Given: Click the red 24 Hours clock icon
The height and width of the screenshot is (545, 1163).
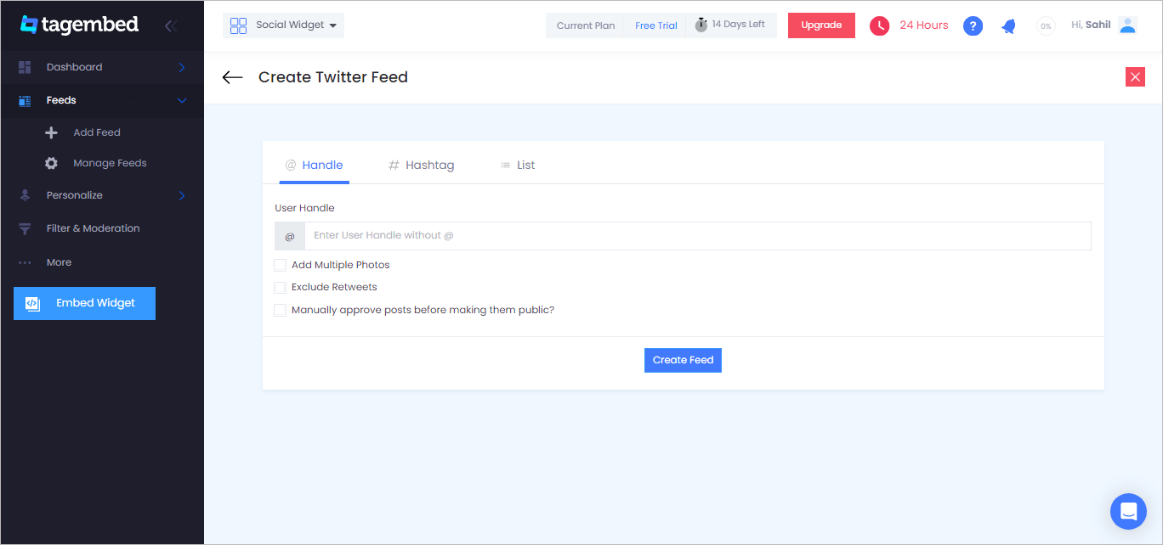Looking at the screenshot, I should pos(879,25).
